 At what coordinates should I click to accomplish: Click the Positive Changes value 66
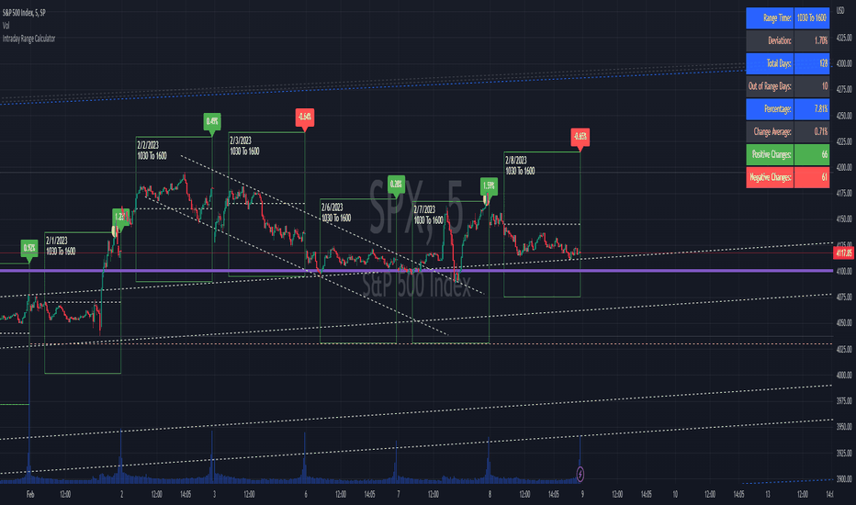coord(812,154)
